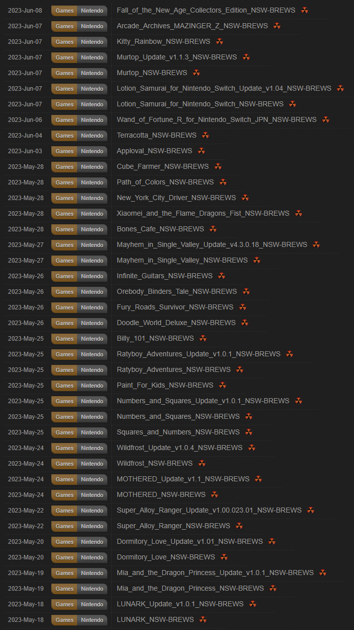The image size is (354, 630).
Task: Click nuke icon beside Arcade_Archives_MAZINGER_Z release
Action: tap(277, 26)
